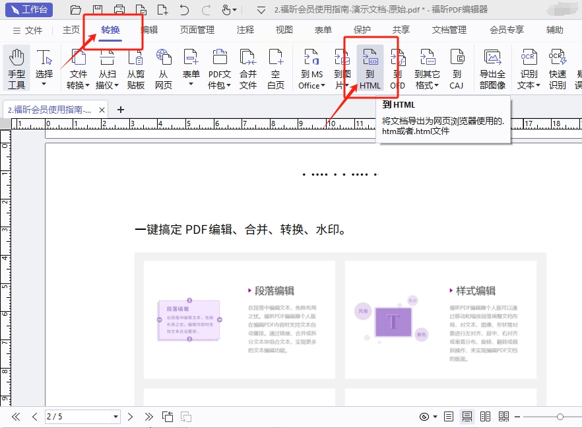Switch to the 页面管理 tab

click(197, 30)
